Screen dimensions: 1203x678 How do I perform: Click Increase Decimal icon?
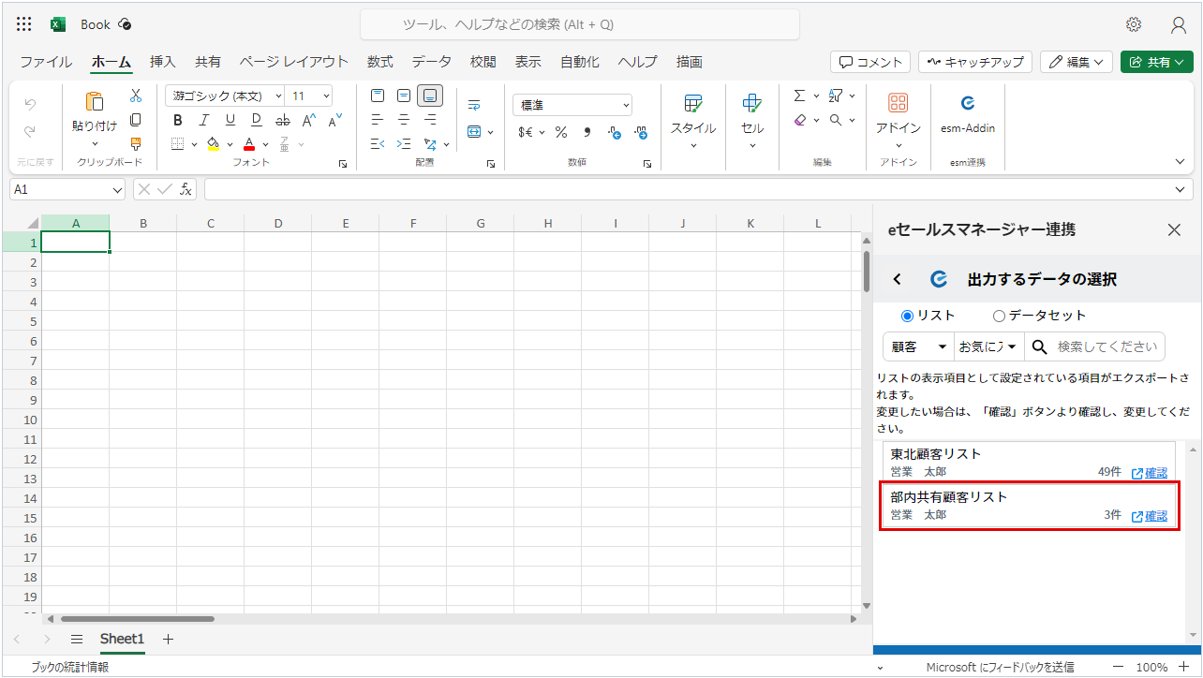(x=614, y=132)
